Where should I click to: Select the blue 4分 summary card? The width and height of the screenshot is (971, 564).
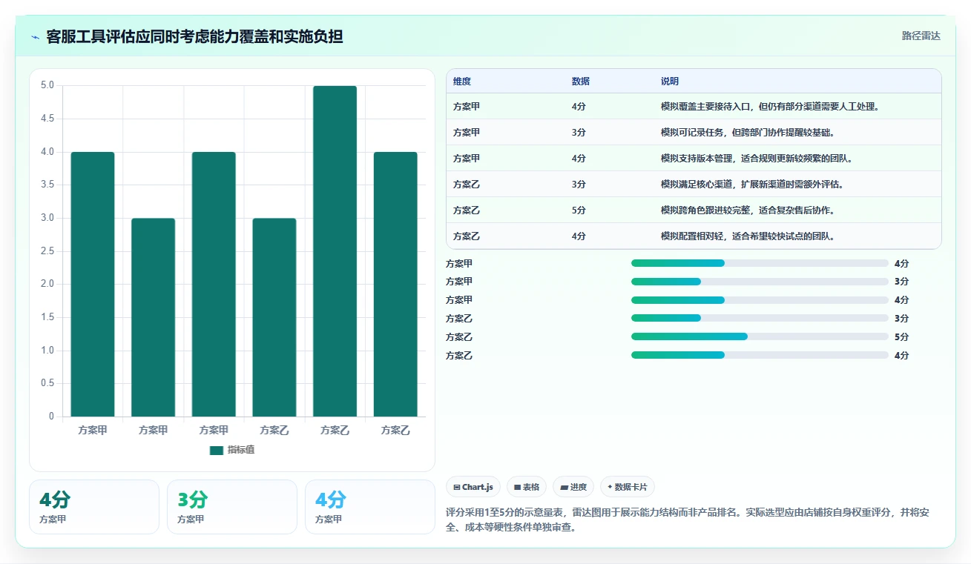[x=369, y=507]
